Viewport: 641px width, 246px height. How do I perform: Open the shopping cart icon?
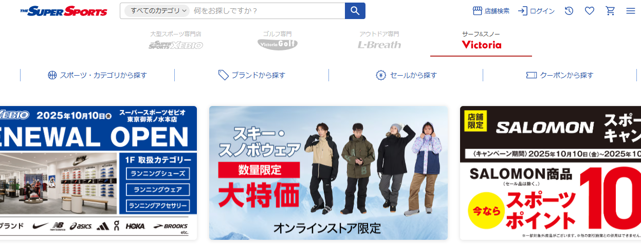[x=610, y=11]
